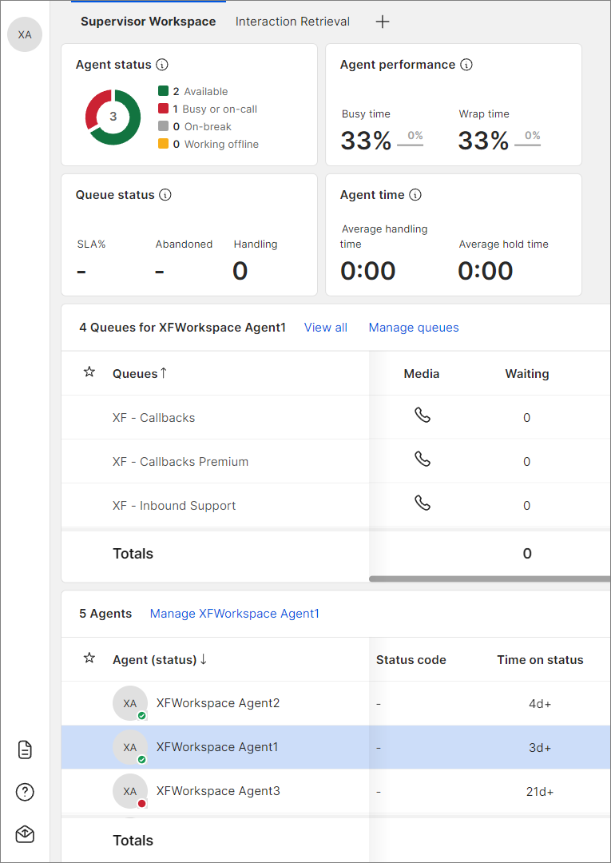Open the document icon in left sidebar

pos(25,750)
